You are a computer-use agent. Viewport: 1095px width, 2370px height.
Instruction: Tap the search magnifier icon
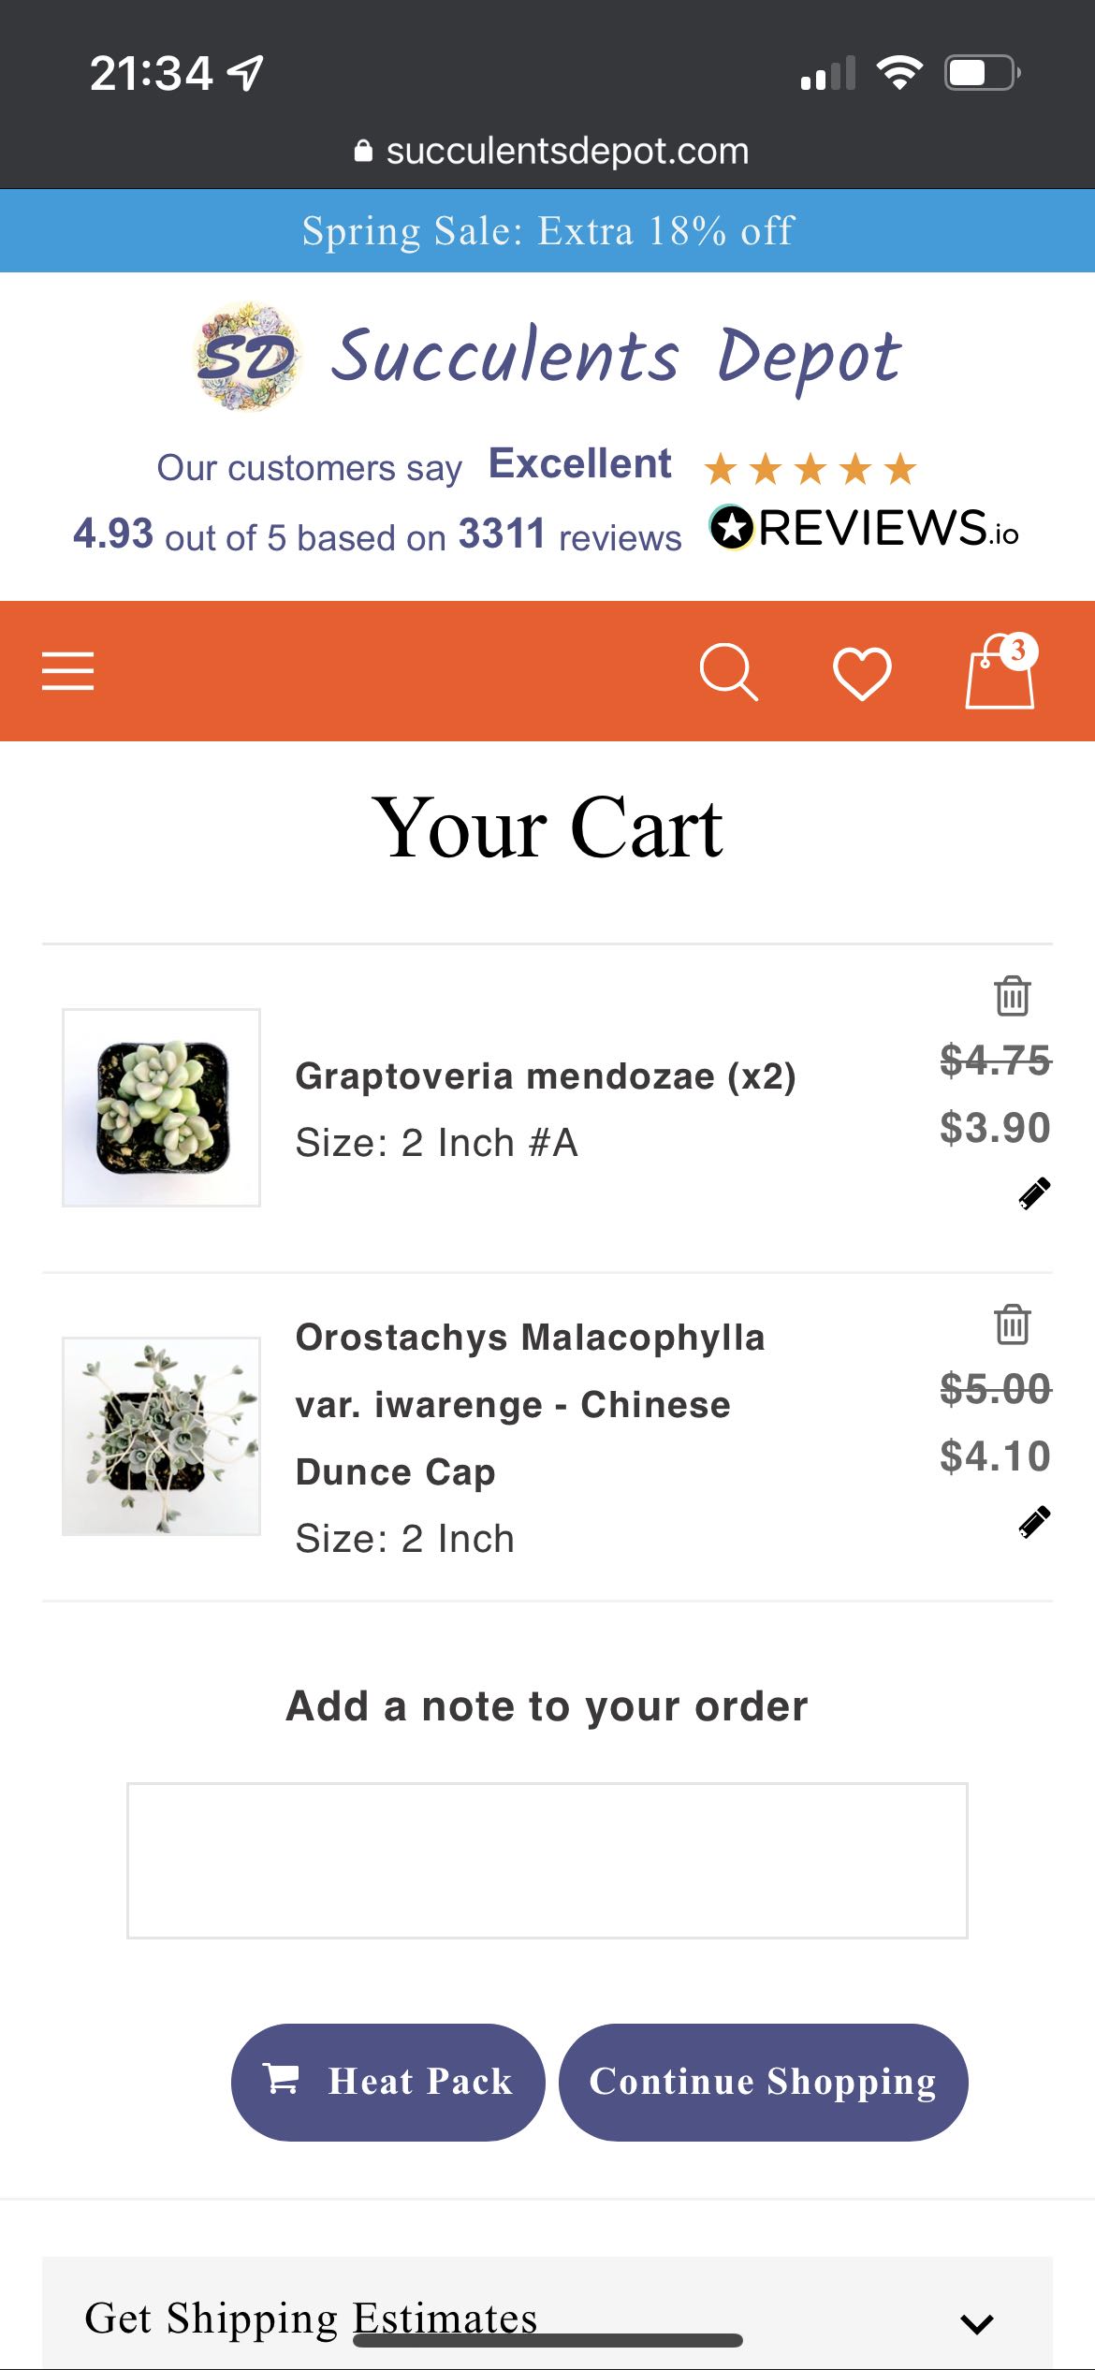pyautogui.click(x=728, y=671)
